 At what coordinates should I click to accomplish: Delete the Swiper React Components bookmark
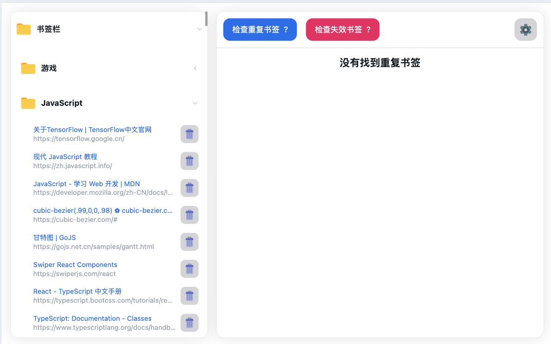[x=189, y=269]
